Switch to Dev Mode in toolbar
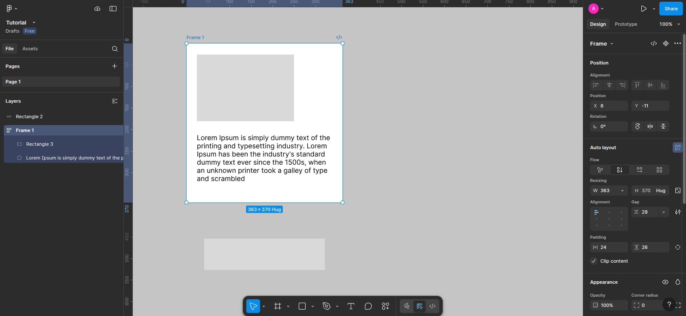Viewport: 686px width, 316px height. tap(432, 306)
